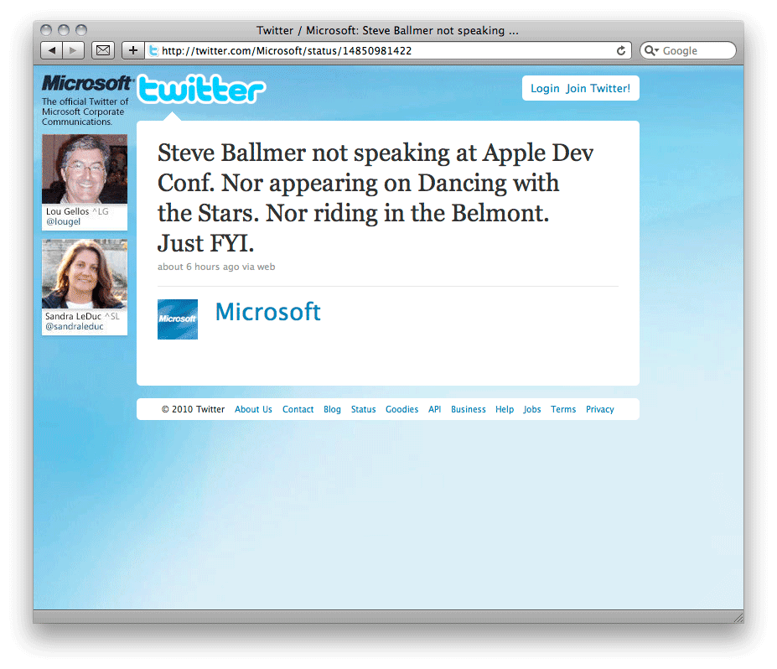Viewport: 777px width, 669px height.
Task: Zoom the window with the third window-control button
Action: 81,30
